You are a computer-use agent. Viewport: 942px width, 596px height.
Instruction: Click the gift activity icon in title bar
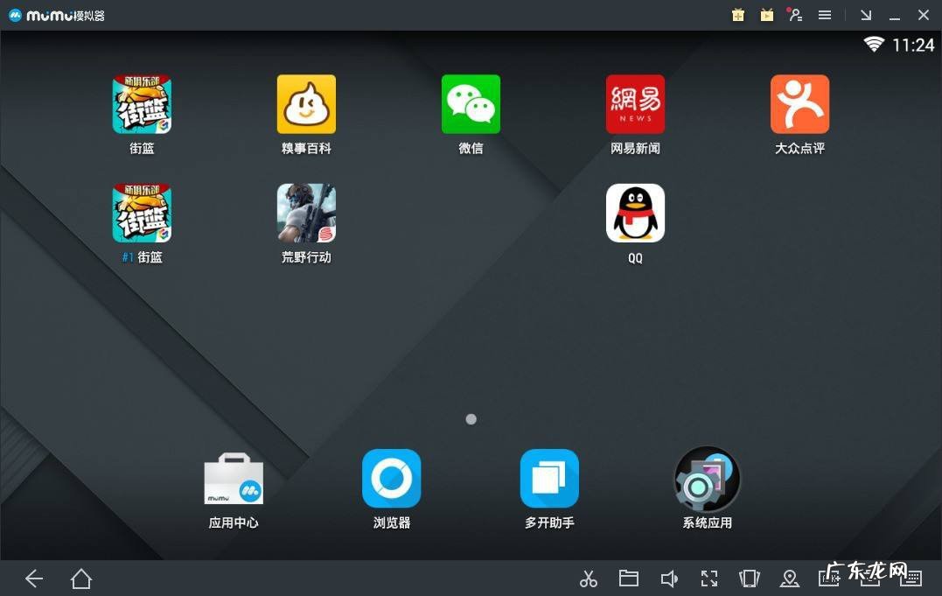point(737,15)
